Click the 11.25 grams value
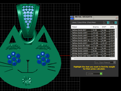The image size is (121, 91). point(95,53)
